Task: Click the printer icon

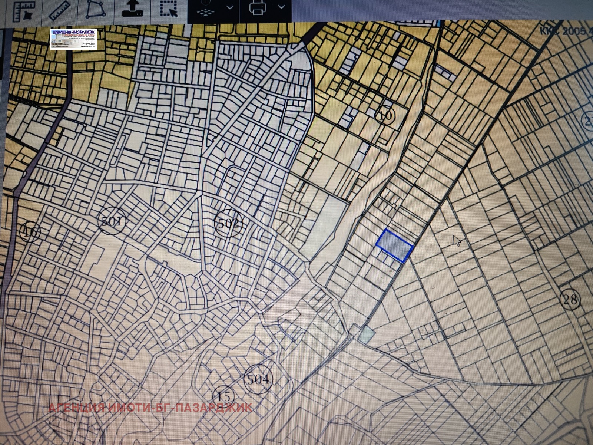Action: (258, 9)
